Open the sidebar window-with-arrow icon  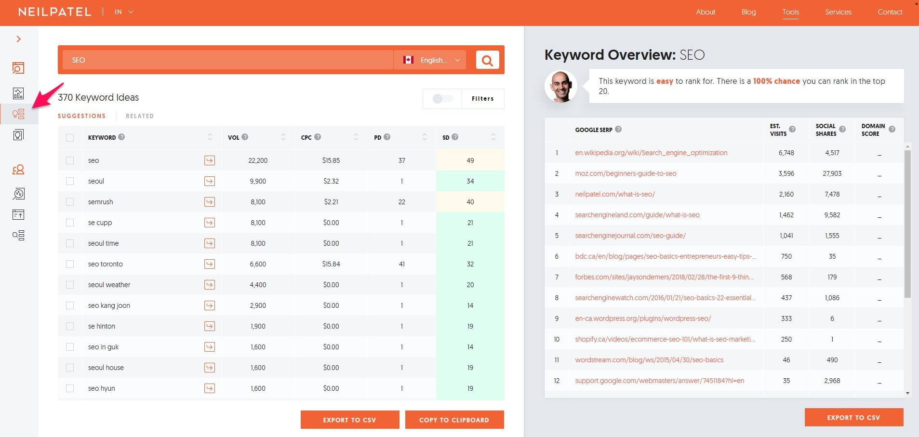[x=18, y=214]
